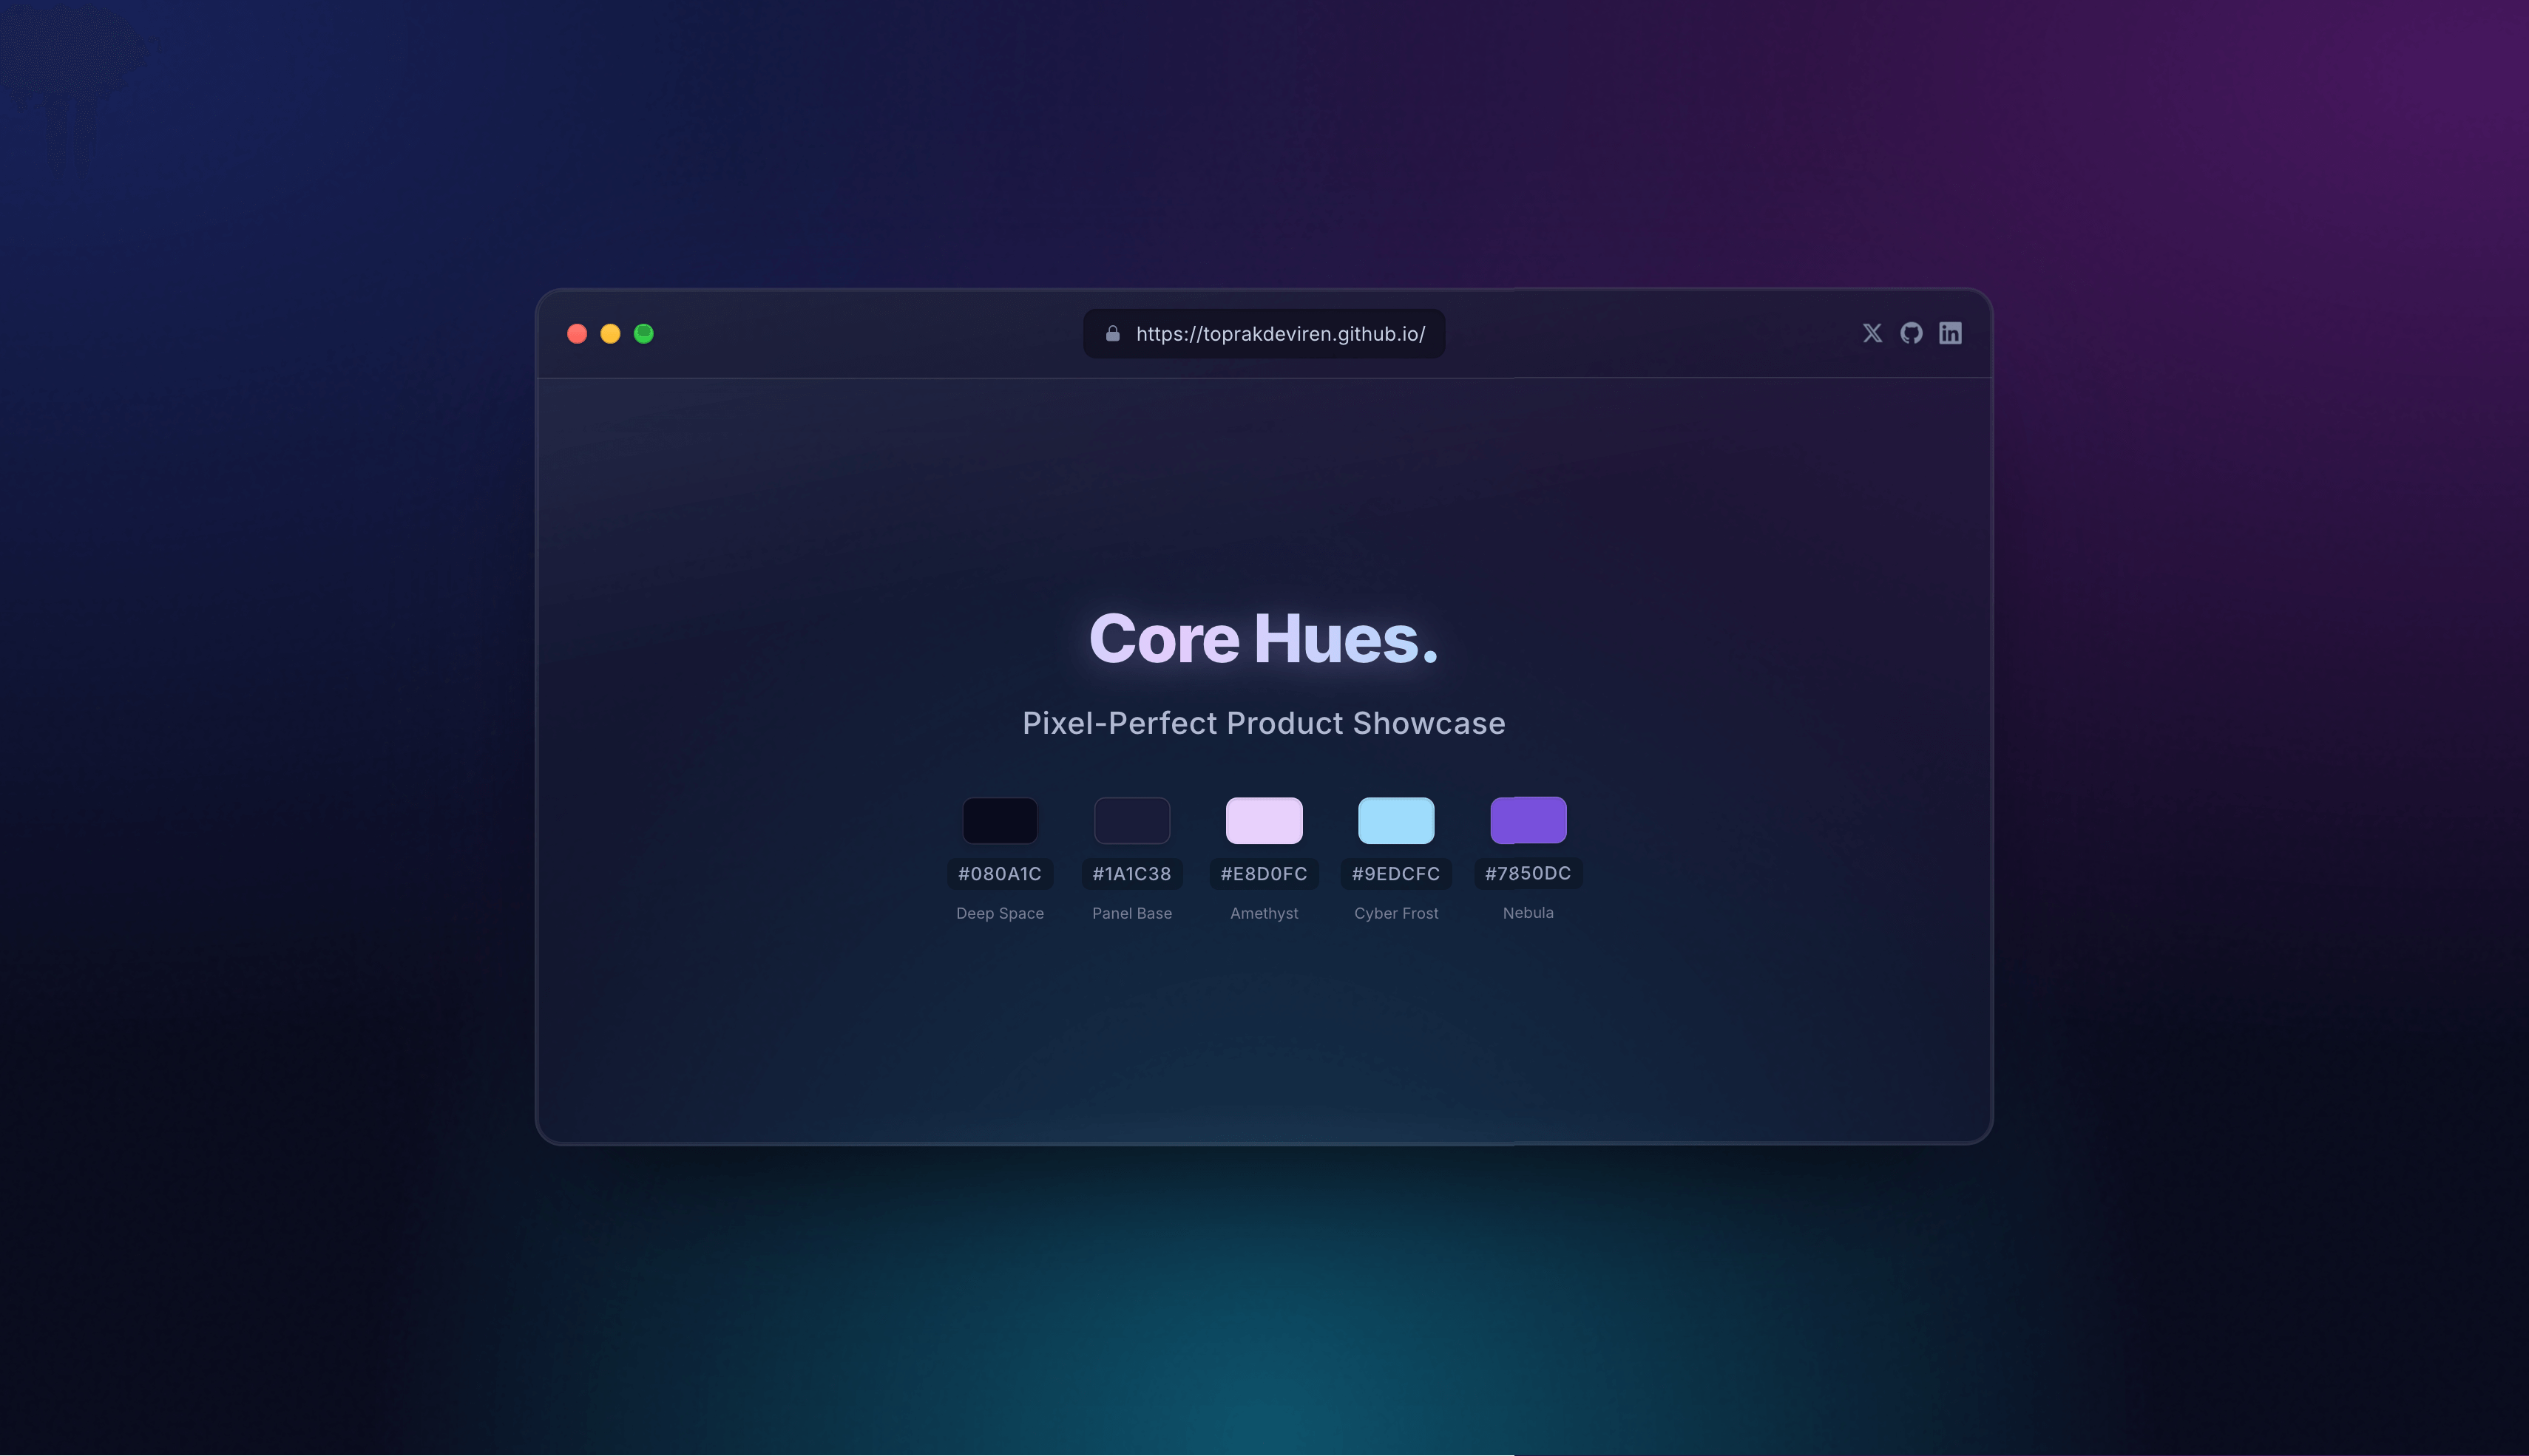Screen dimensions: 2529x1456
Task: Click the browser URL address bar
Action: click(1264, 334)
